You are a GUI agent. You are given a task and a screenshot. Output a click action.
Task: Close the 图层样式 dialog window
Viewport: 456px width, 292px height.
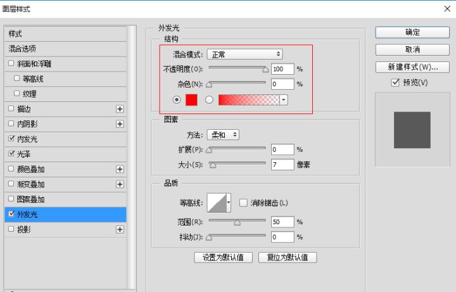(x=447, y=9)
